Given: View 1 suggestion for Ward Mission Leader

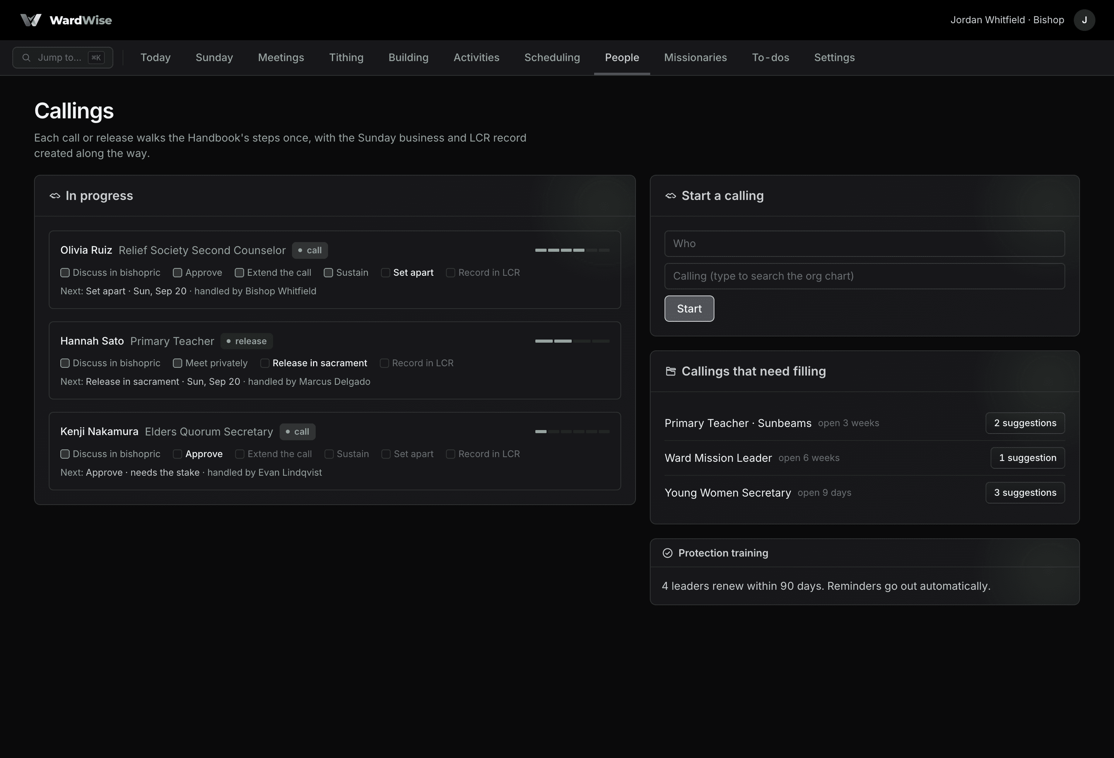Looking at the screenshot, I should 1028,458.
